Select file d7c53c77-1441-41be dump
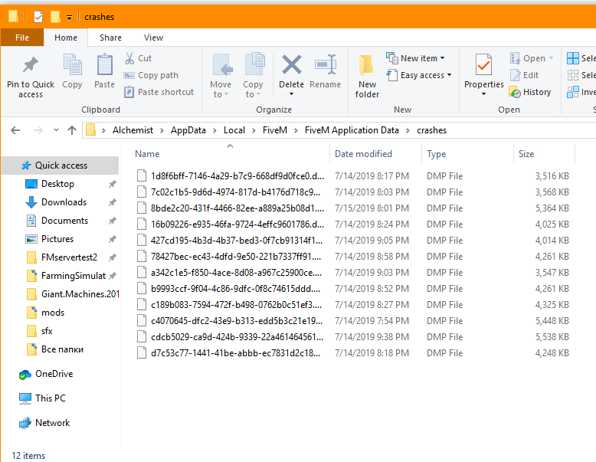Image resolution: width=596 pixels, height=462 pixels. click(235, 353)
